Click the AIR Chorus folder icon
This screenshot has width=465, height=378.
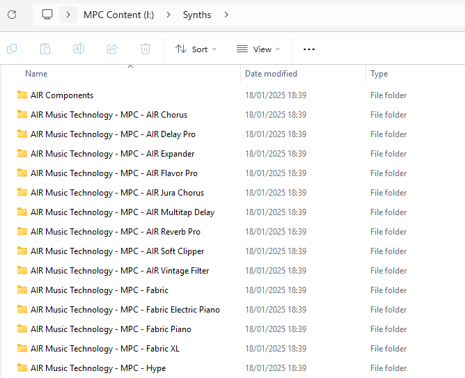point(22,114)
